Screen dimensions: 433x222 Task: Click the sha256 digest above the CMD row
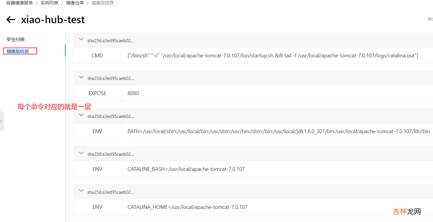click(x=110, y=41)
